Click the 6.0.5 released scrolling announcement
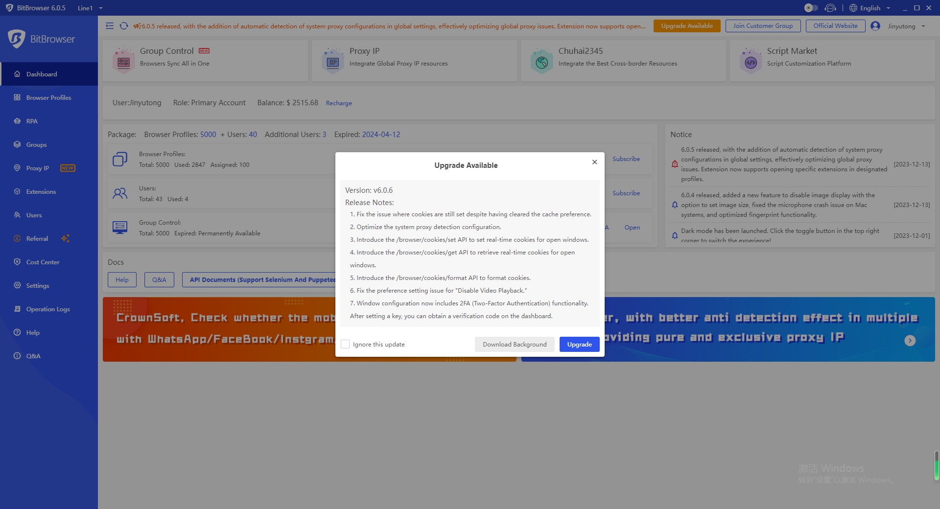This screenshot has height=509, width=940. click(x=394, y=26)
